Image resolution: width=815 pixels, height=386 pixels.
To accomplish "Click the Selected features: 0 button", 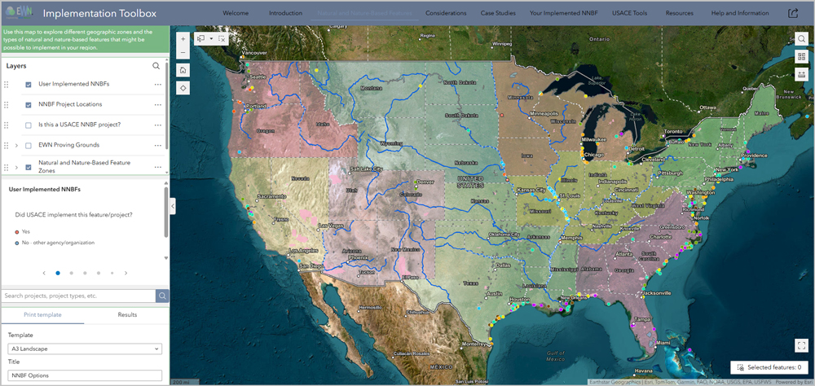I will click(769, 367).
